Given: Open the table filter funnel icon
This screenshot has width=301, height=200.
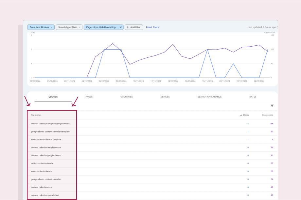Looking at the screenshot, I should 272,105.
